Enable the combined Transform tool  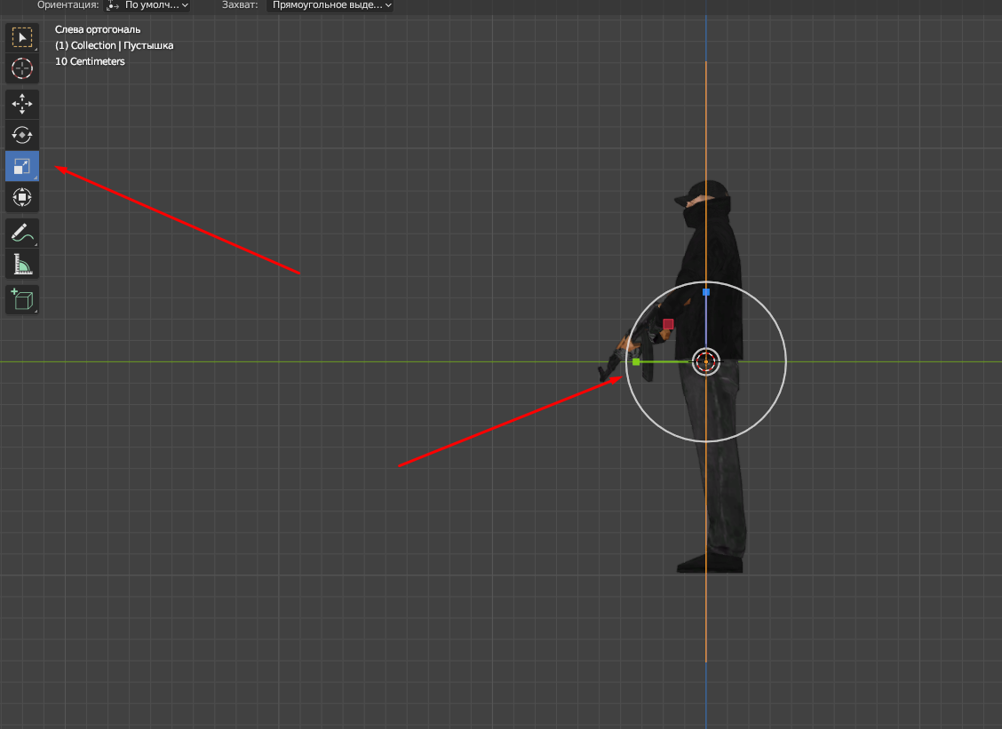pos(22,197)
